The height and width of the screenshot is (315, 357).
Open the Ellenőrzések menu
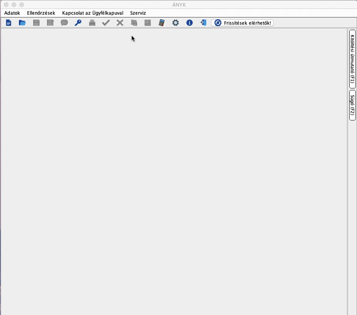tap(41, 13)
